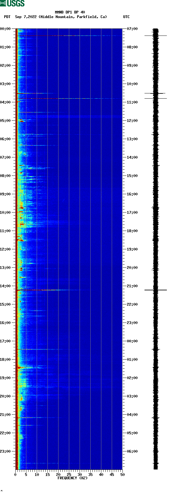Click the '35' tick label on the frequency axis

pyautogui.click(x=90, y=475)
